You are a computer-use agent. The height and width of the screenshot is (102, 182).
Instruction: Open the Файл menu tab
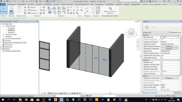point(3,5)
